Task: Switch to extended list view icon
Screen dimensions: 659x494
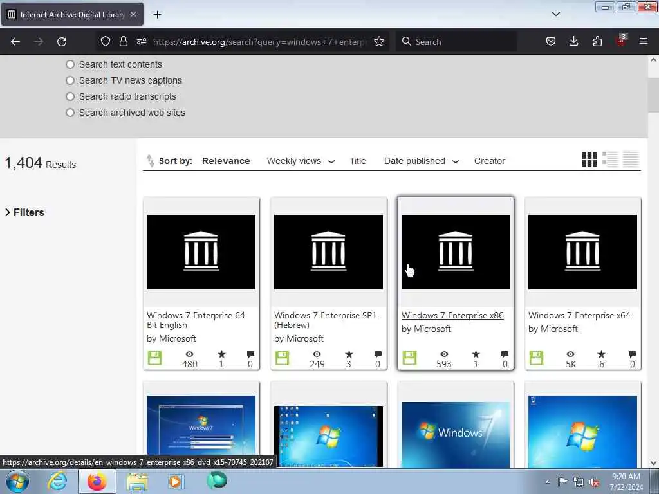Action: click(x=610, y=160)
